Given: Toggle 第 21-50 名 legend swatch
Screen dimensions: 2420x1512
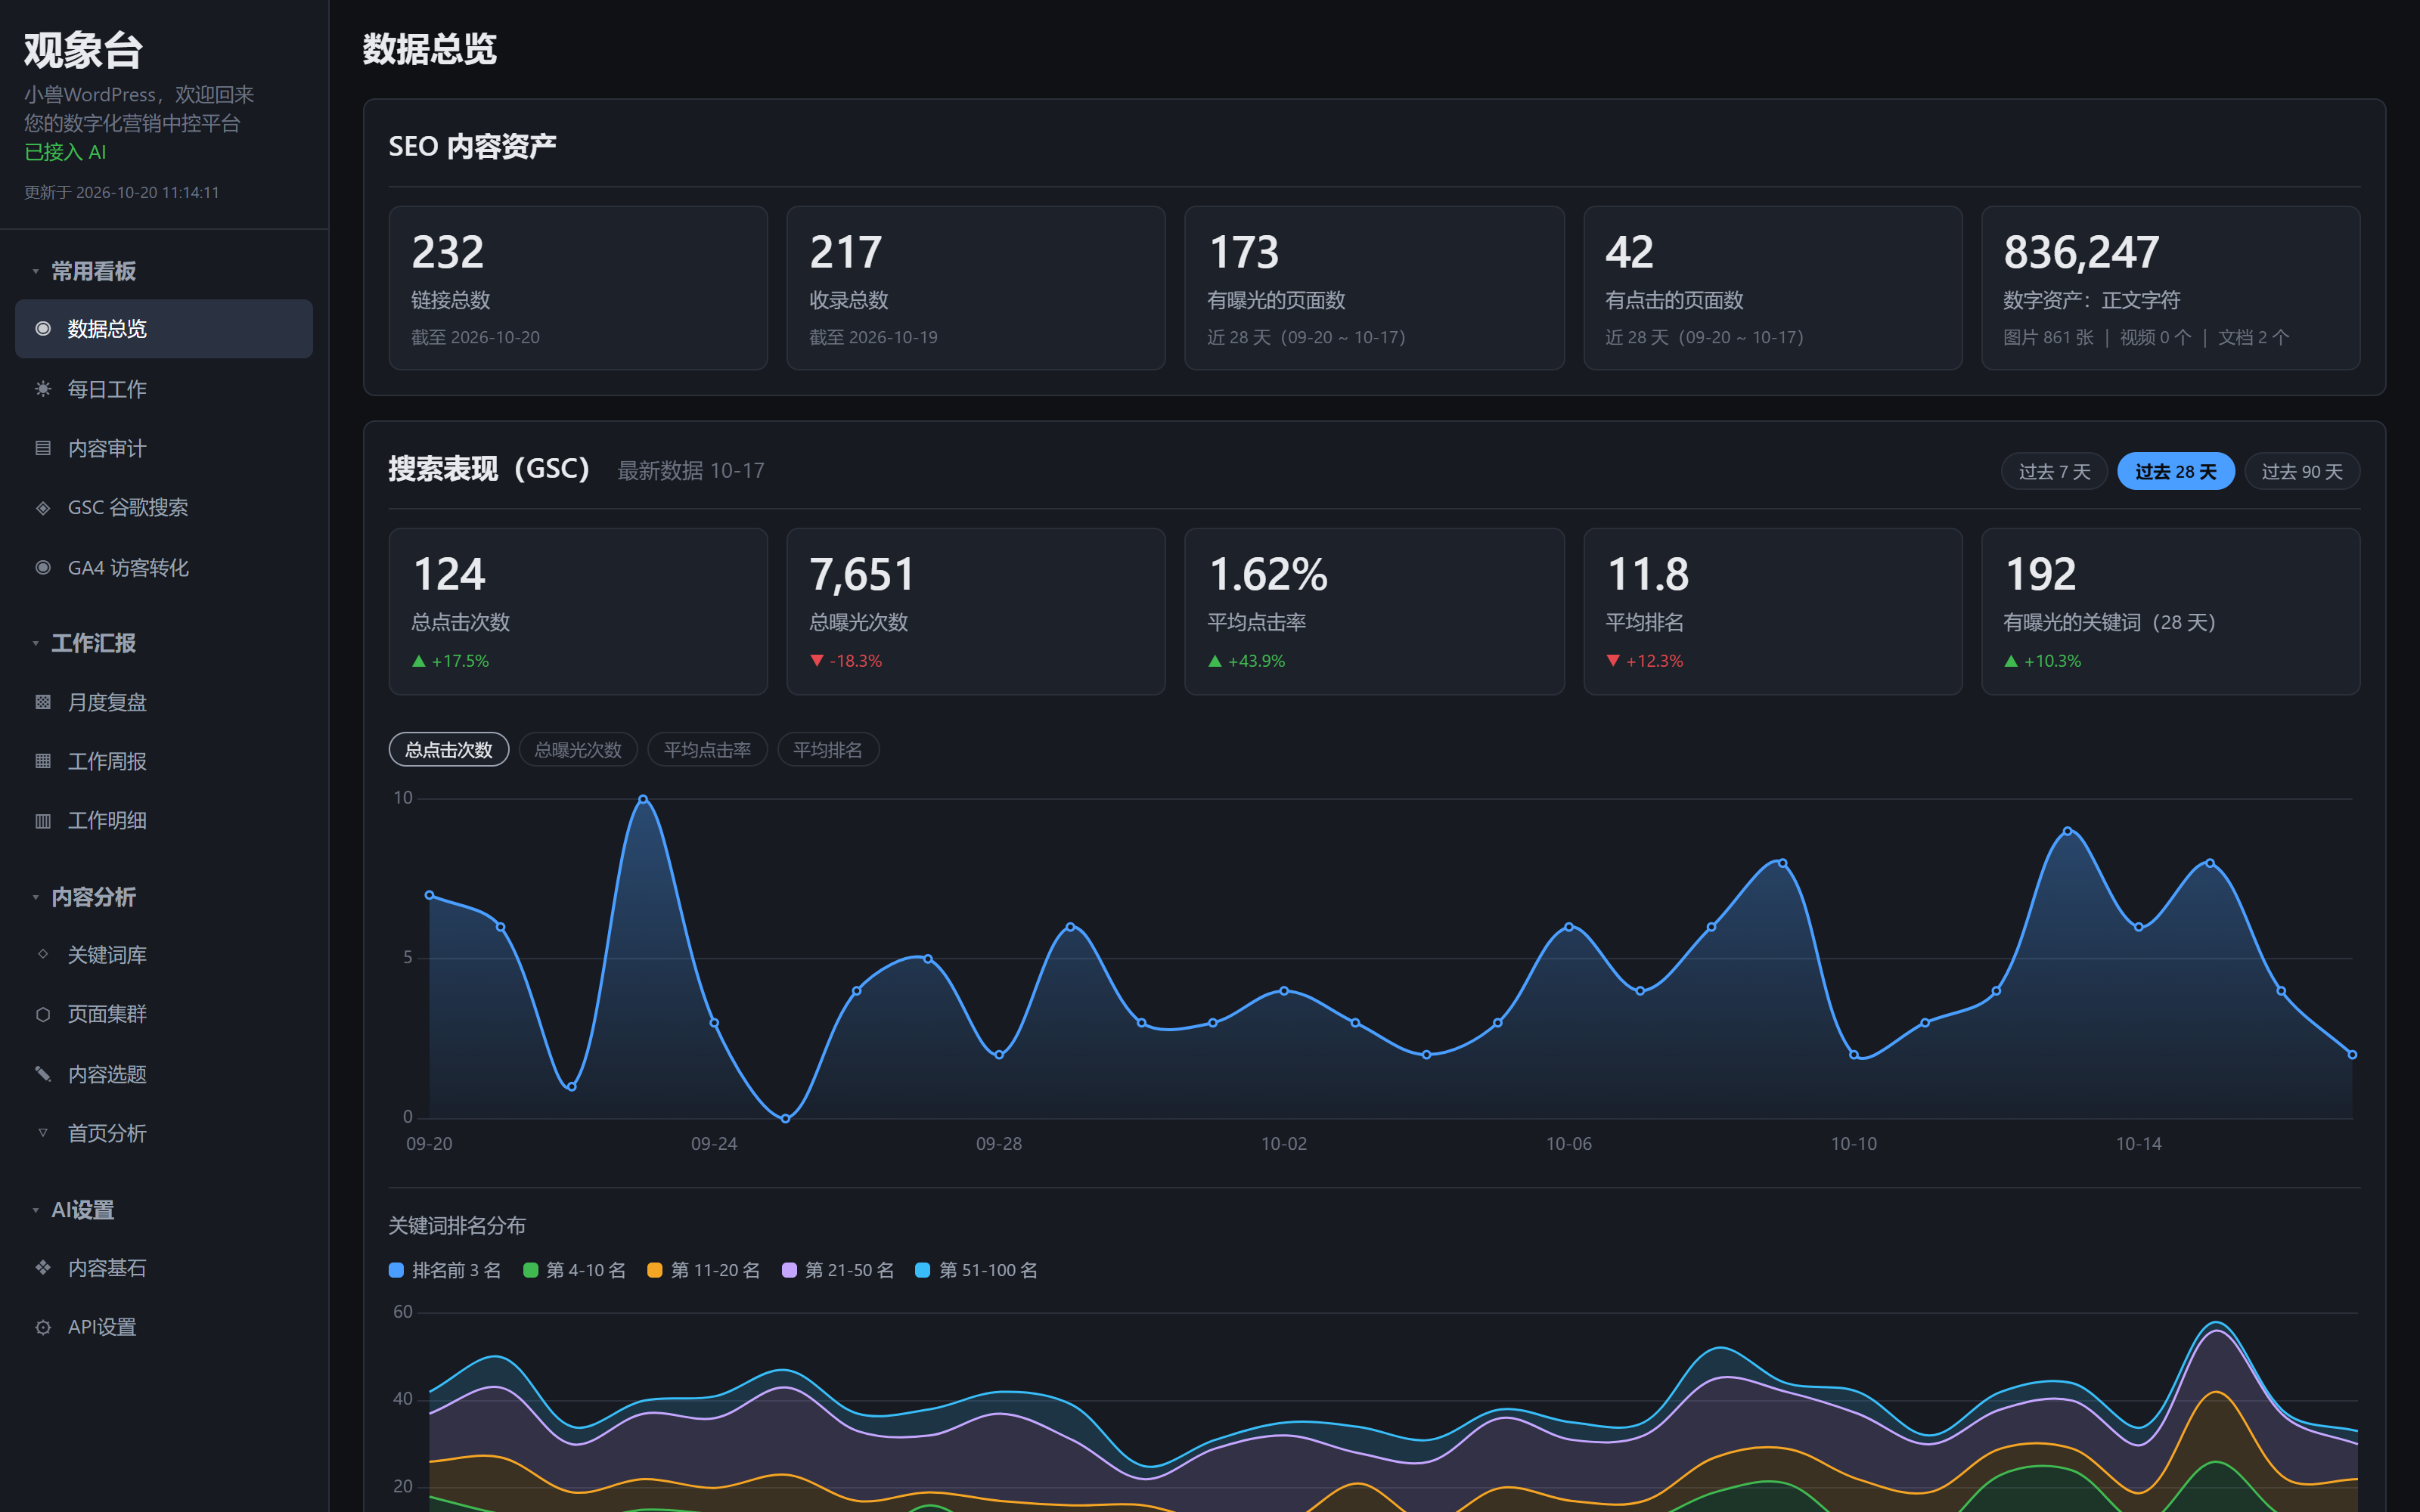Looking at the screenshot, I should 789,1270.
